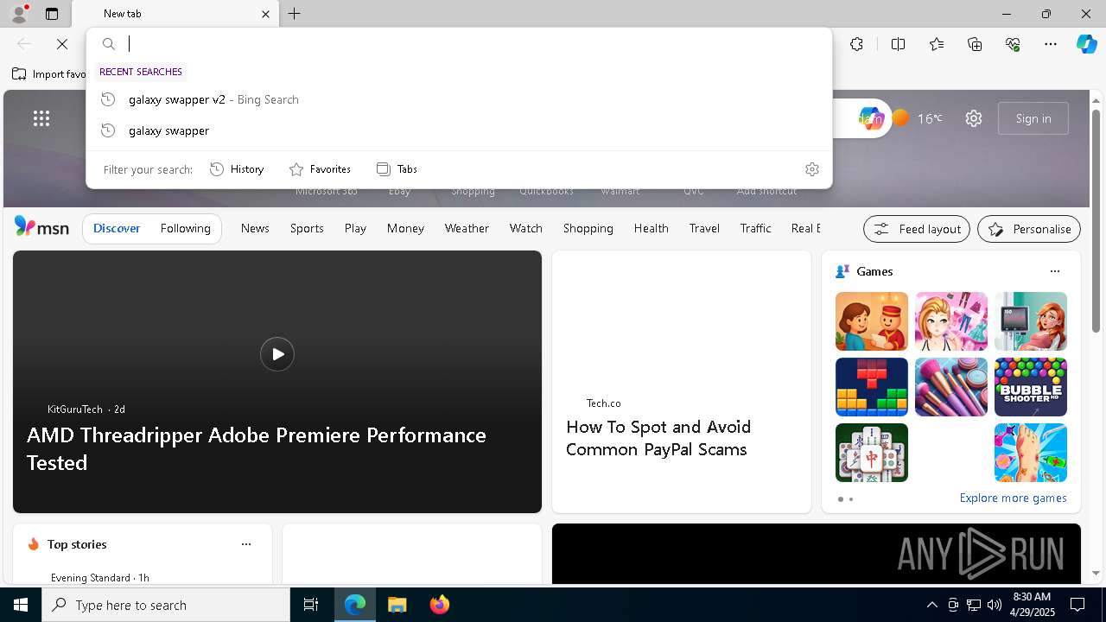Close the New tab tab
The image size is (1106, 622).
(x=265, y=14)
